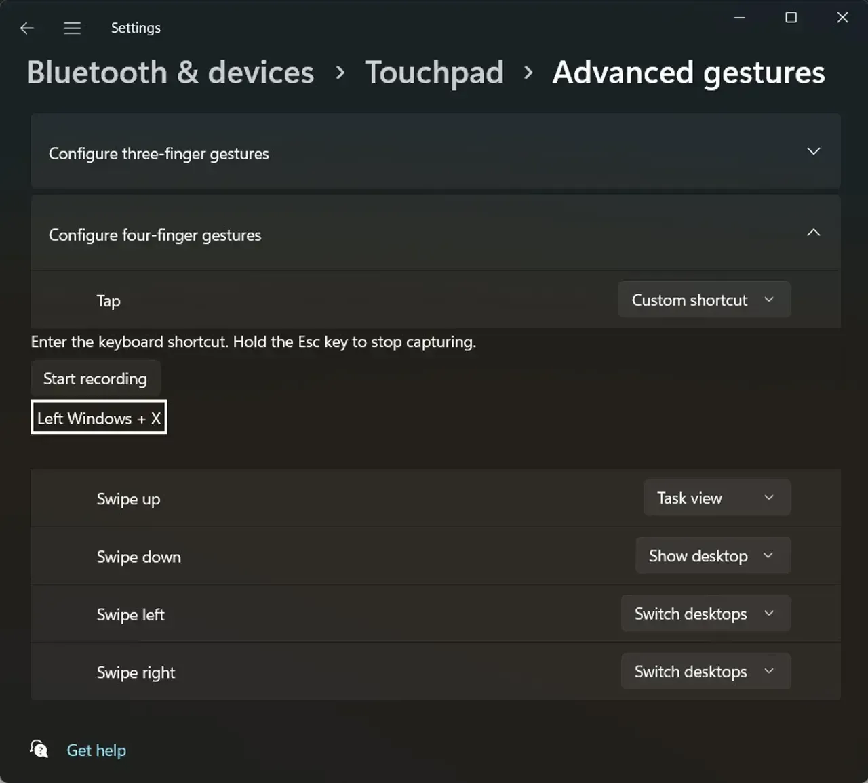
Task: Open the navigation hamburger menu
Action: [x=72, y=28]
